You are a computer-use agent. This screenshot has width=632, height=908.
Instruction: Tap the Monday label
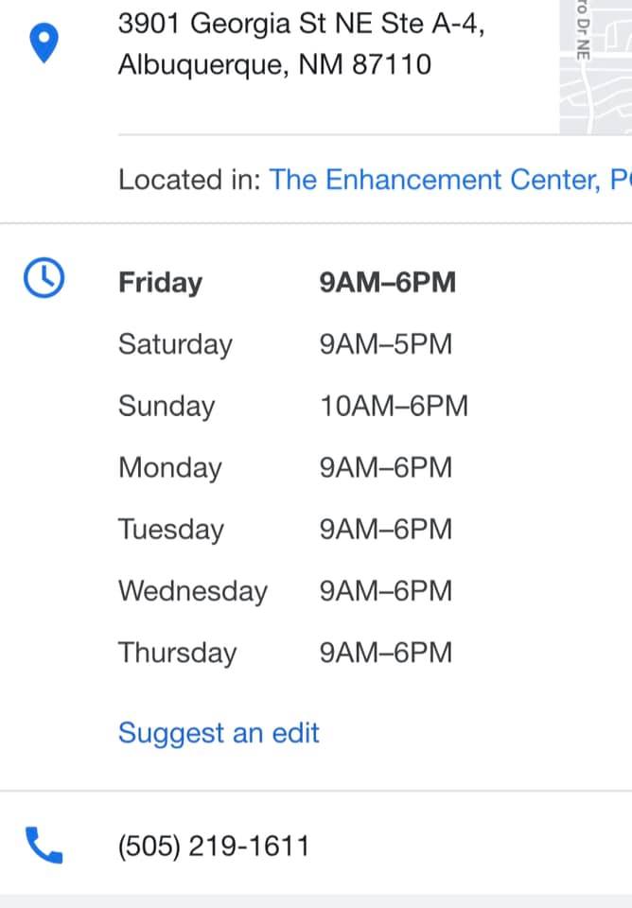click(170, 467)
